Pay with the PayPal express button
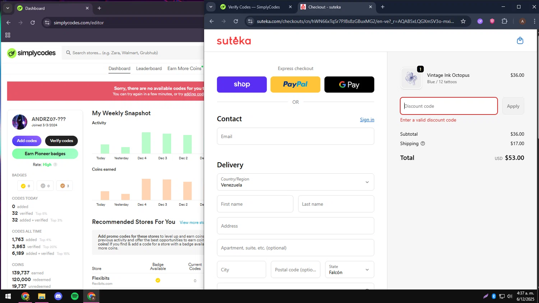Viewport: 539px width, 303px height. point(295,84)
